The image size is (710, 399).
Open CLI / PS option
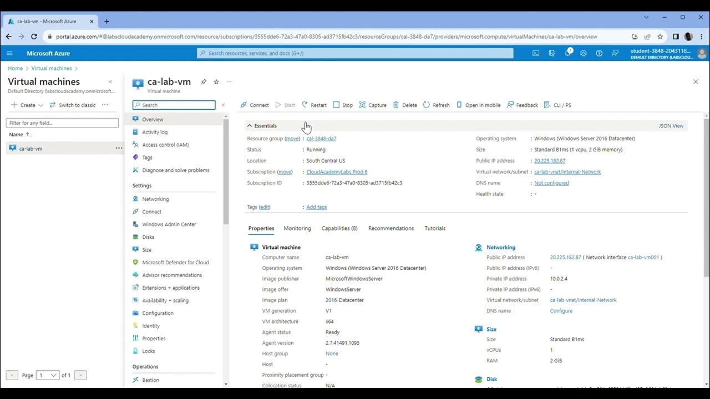(x=557, y=105)
